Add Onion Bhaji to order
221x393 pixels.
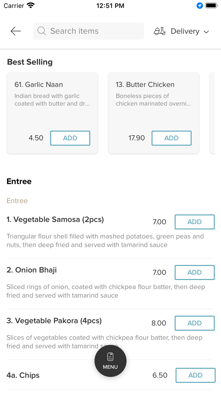194,272
